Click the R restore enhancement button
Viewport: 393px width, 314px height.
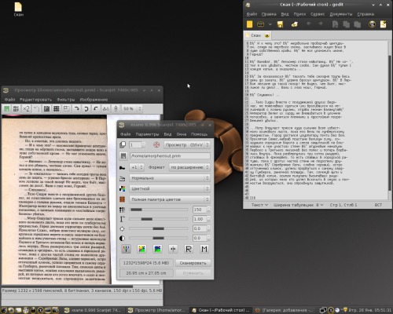(x=189, y=249)
